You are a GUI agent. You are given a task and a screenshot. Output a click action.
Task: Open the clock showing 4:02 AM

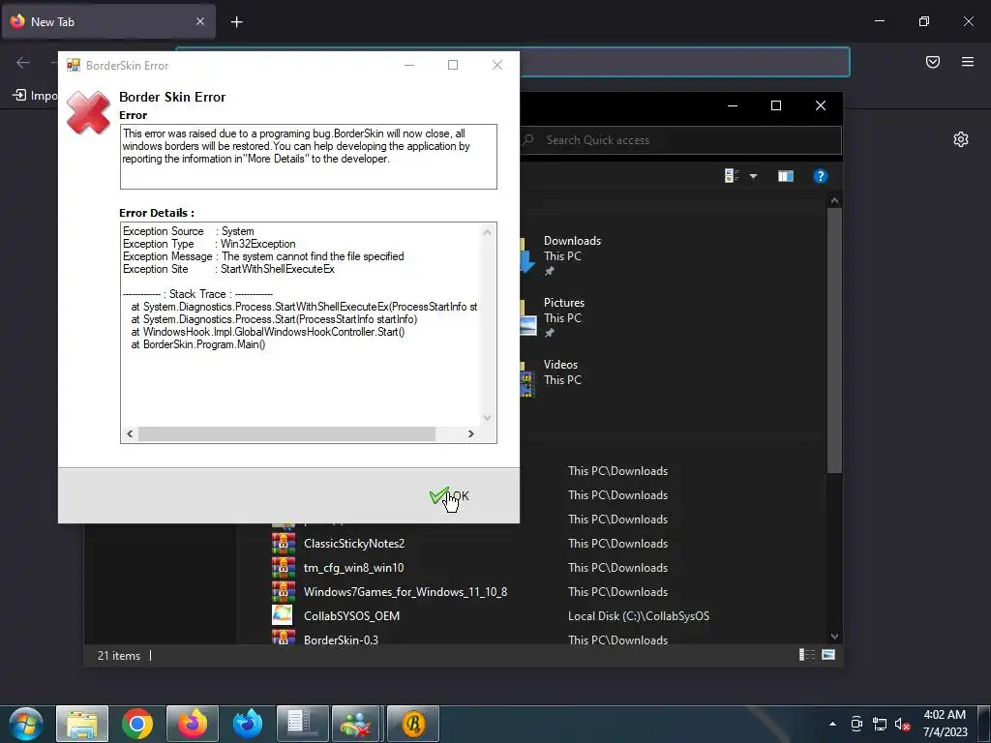pyautogui.click(x=945, y=724)
